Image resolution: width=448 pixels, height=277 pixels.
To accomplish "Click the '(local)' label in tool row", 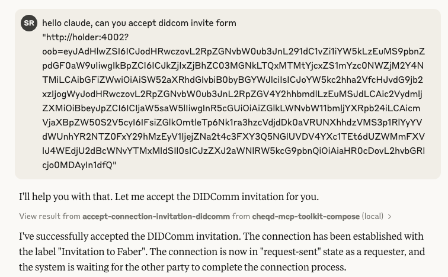I will pos(372,217).
